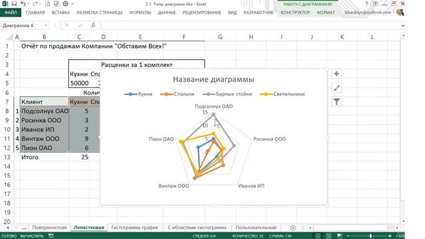
Task: Click the Chart Elements plus button
Action: coord(337,74)
